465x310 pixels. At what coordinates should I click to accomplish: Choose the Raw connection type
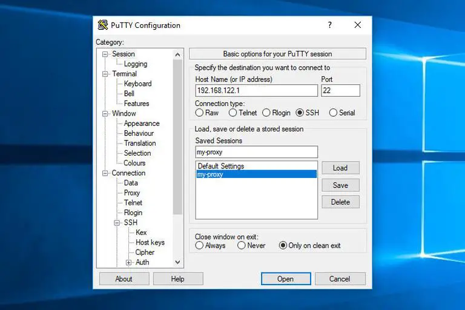pyautogui.click(x=199, y=113)
